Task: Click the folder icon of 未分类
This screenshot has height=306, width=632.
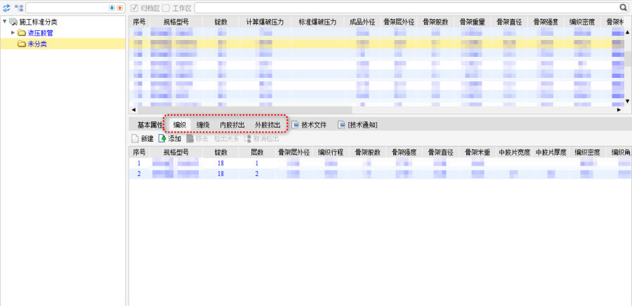Action: coord(21,44)
